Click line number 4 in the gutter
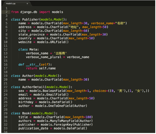Screen dimensions: 156x134 6,19
